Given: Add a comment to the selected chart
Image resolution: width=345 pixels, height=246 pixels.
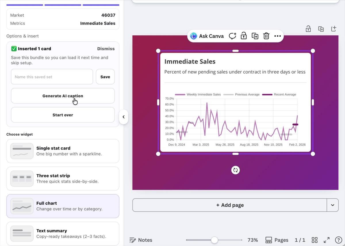Looking at the screenshot, I should click(x=233, y=36).
